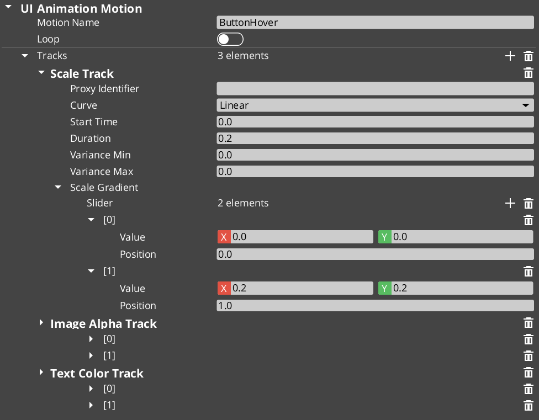Delete the Image Alpha Track
This screenshot has height=420, width=539.
528,323
